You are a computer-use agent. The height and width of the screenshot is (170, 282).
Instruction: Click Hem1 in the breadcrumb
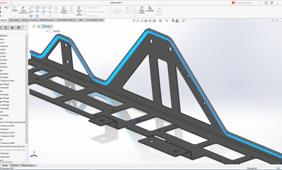point(49,26)
